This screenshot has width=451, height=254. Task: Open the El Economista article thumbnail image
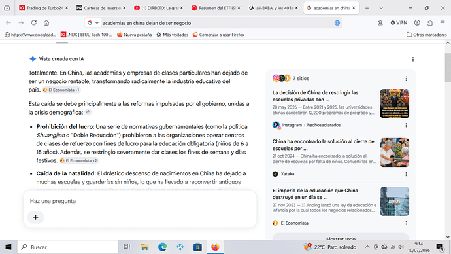coord(395,202)
